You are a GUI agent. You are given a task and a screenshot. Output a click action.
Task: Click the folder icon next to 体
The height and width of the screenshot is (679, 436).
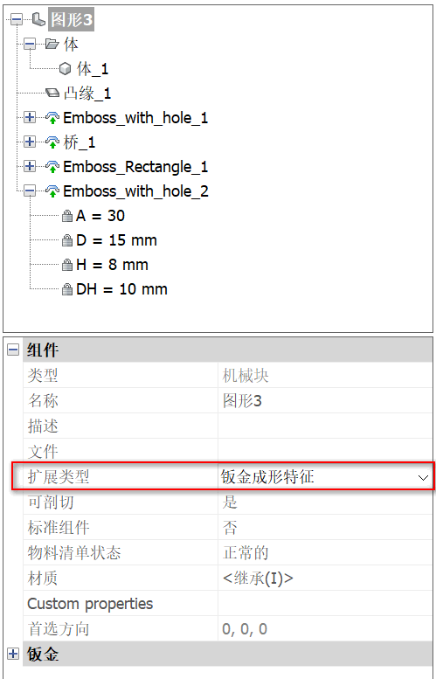(x=52, y=45)
